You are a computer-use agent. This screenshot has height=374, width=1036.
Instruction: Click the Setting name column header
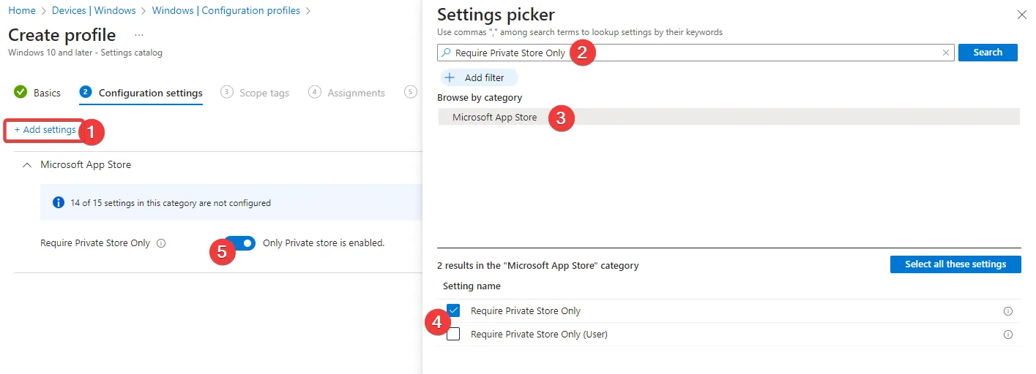472,286
